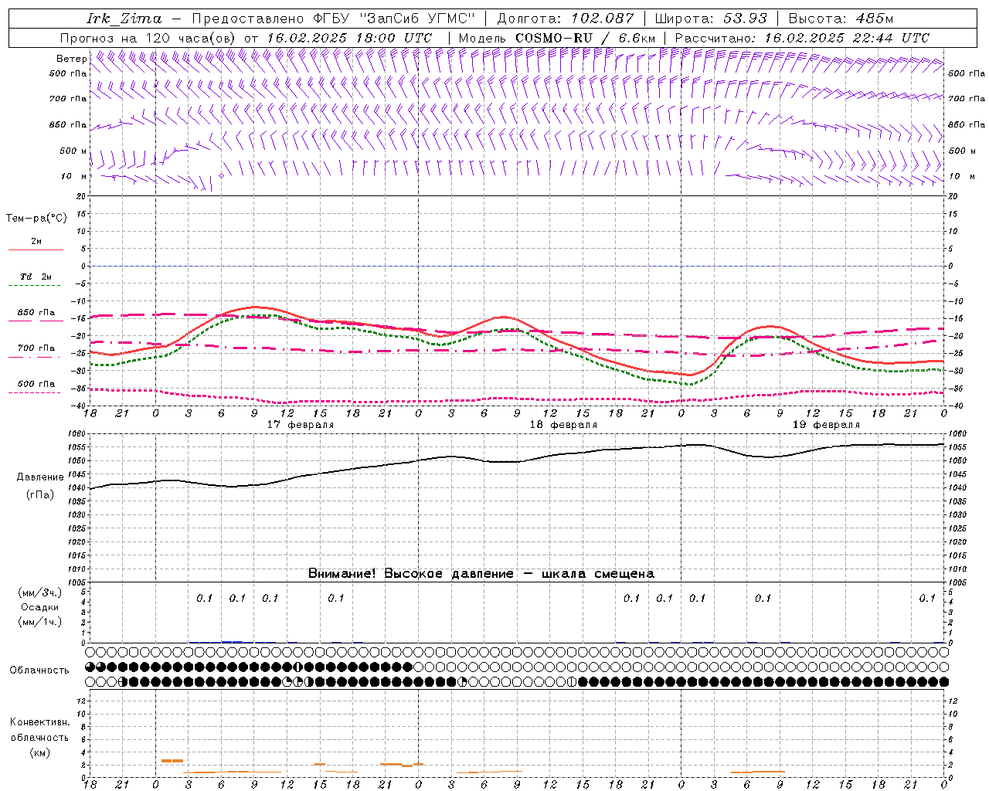Click the "(мм/1ч.)" precipitation unit label
Image resolution: width=989 pixels, height=791 pixels.
coord(40,622)
